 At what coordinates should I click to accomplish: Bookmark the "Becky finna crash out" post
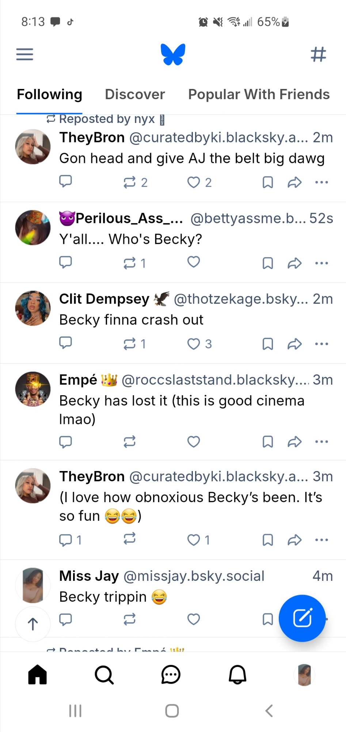(268, 344)
